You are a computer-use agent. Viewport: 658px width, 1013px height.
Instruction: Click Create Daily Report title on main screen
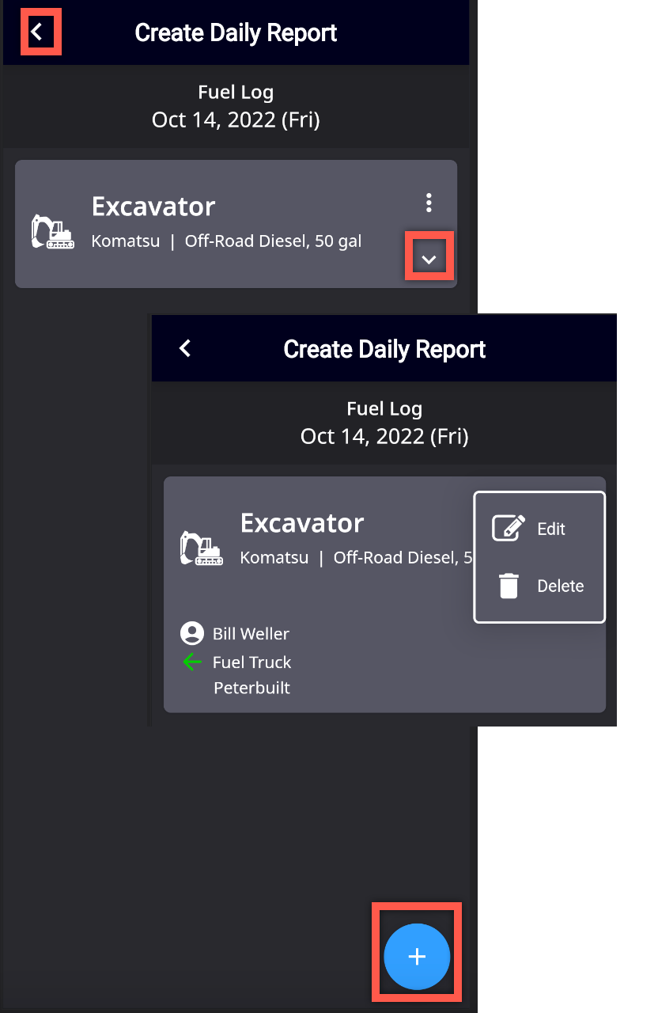[x=236, y=32]
